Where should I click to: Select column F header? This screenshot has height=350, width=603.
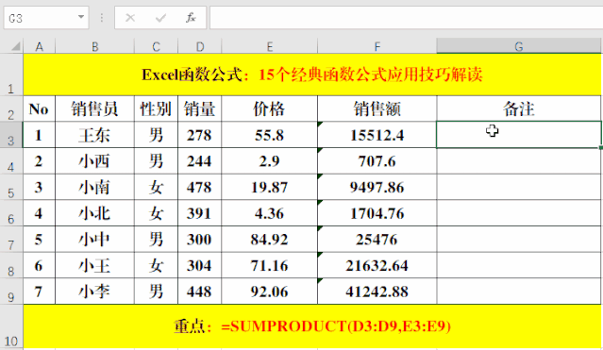tap(377, 46)
